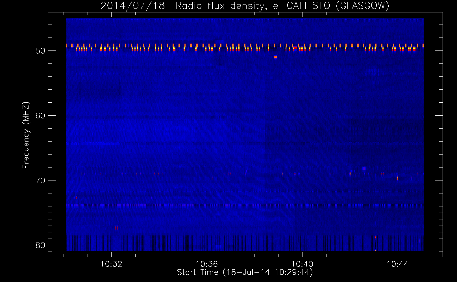Click the 10:40 time tick label

point(302,264)
